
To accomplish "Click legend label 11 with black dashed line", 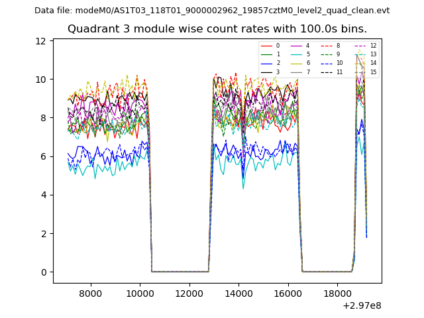I will point(339,72).
